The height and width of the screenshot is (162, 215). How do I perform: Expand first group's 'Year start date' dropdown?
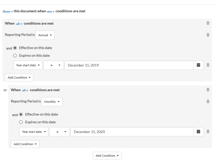click(x=28, y=65)
